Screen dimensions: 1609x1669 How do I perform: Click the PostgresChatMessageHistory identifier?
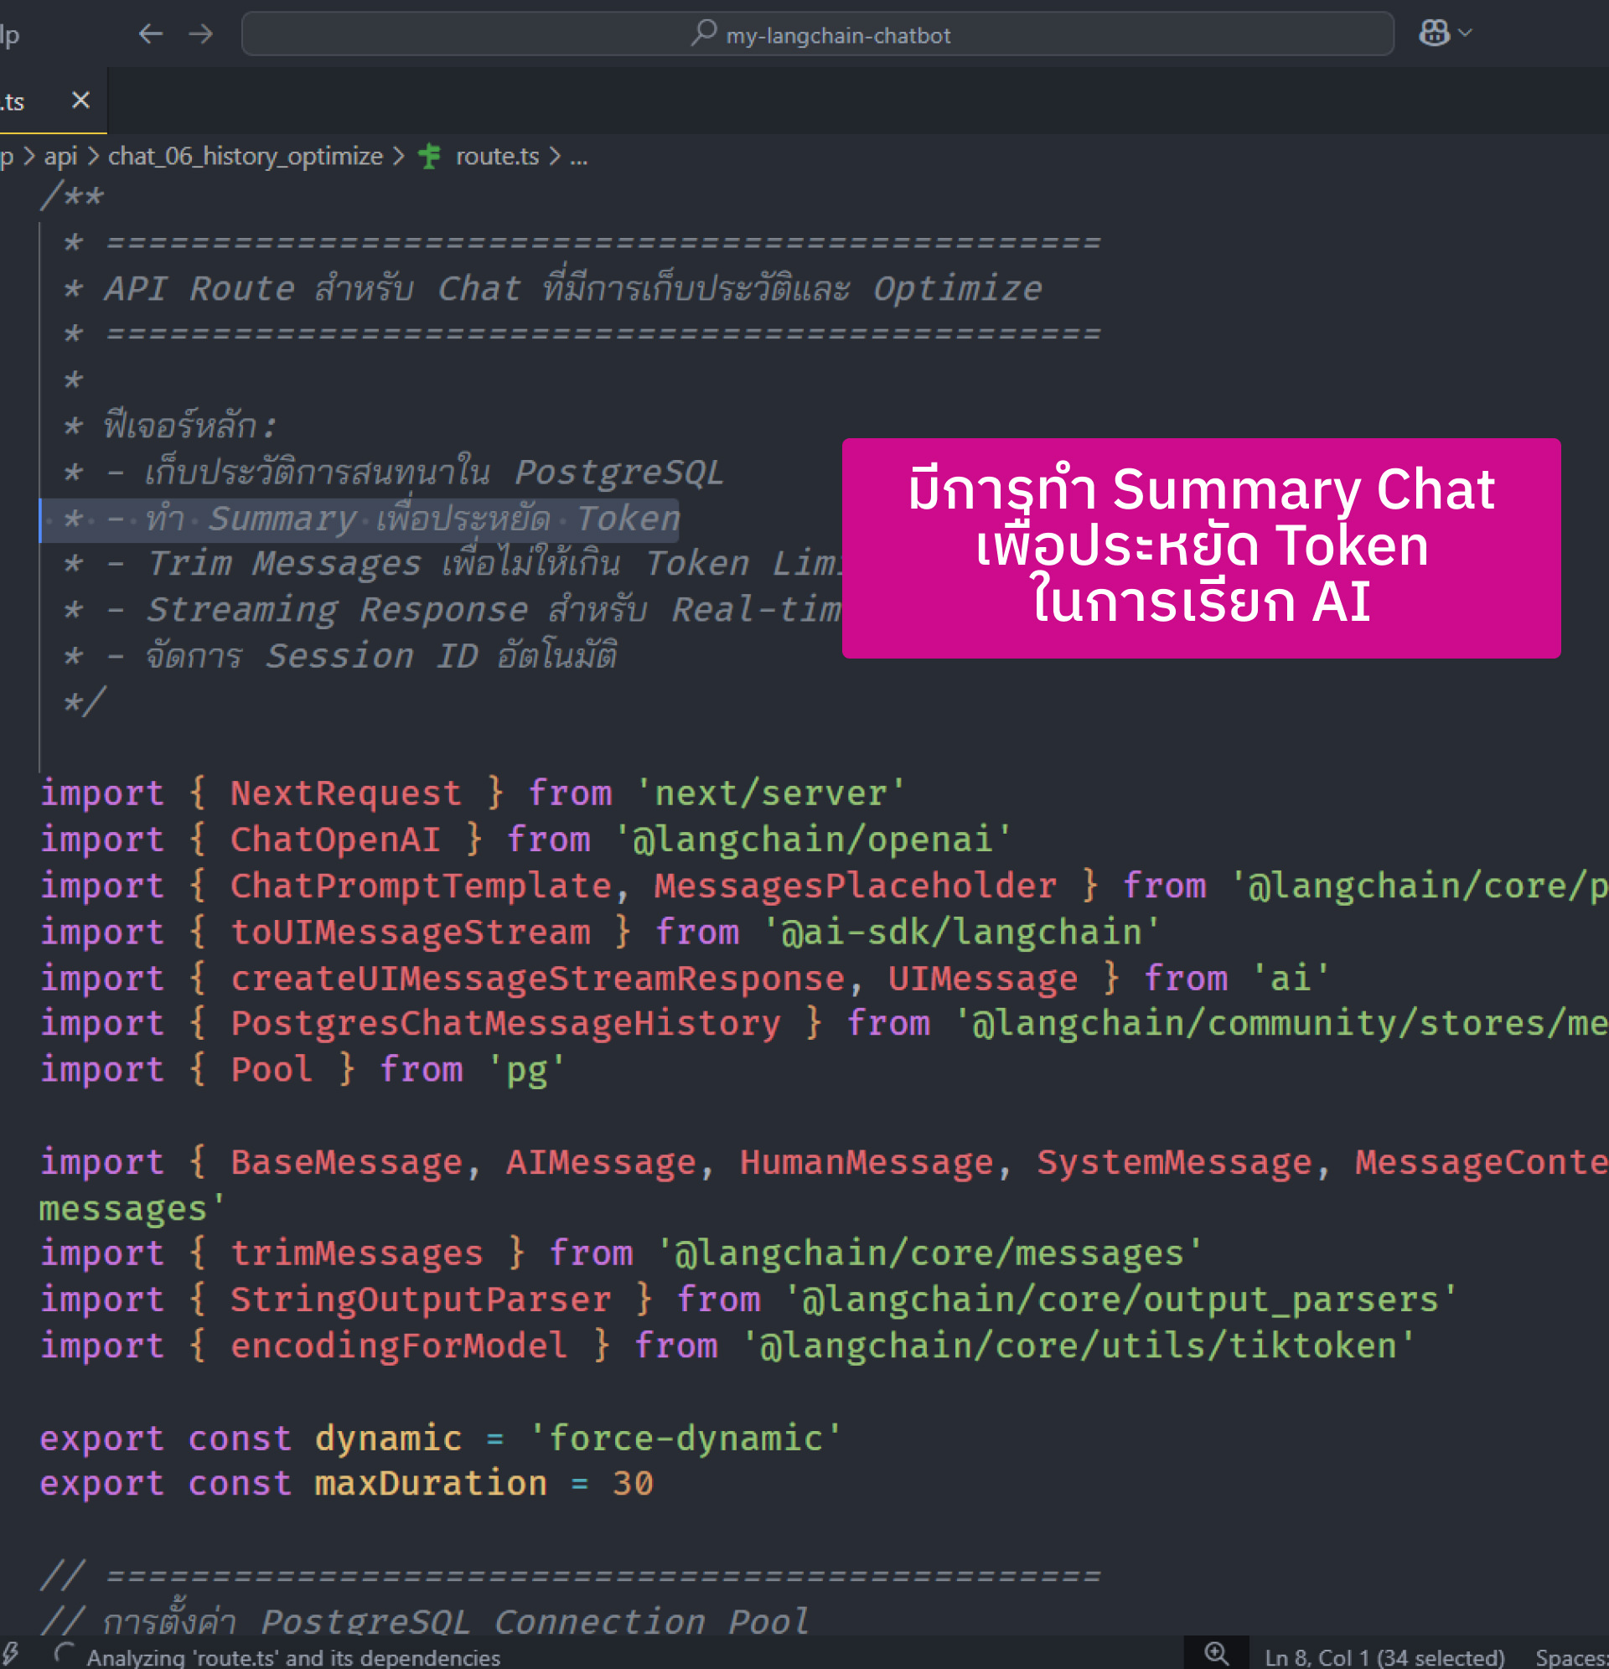click(x=506, y=1023)
